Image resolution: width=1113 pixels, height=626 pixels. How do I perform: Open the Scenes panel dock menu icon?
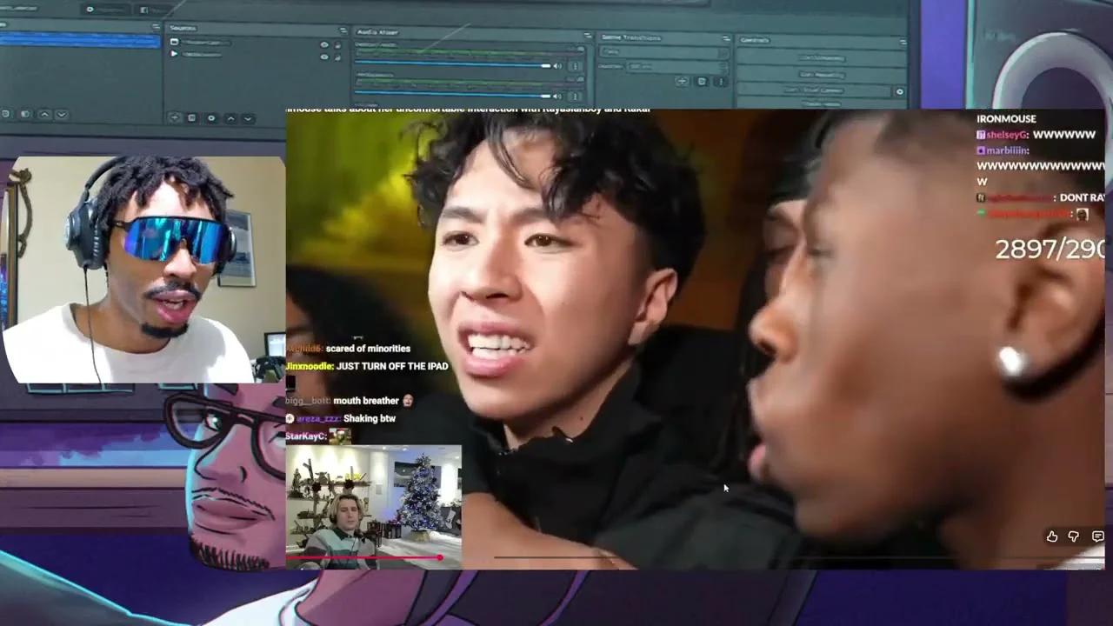click(156, 27)
